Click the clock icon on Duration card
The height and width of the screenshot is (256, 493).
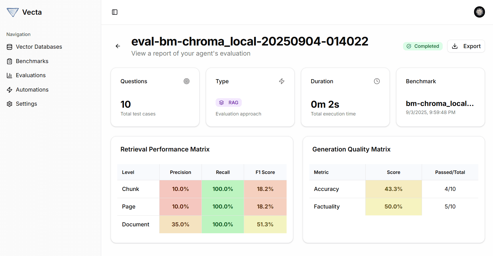pos(377,81)
